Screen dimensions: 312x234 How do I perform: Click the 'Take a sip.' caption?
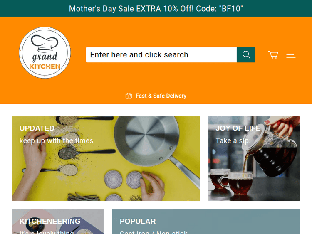tap(233, 141)
